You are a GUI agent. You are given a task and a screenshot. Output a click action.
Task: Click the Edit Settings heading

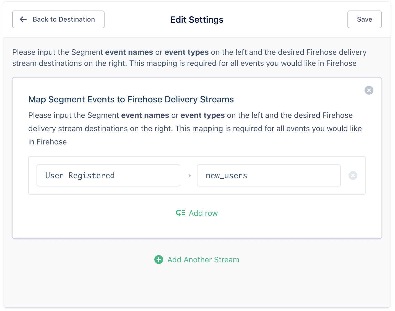pyautogui.click(x=197, y=19)
